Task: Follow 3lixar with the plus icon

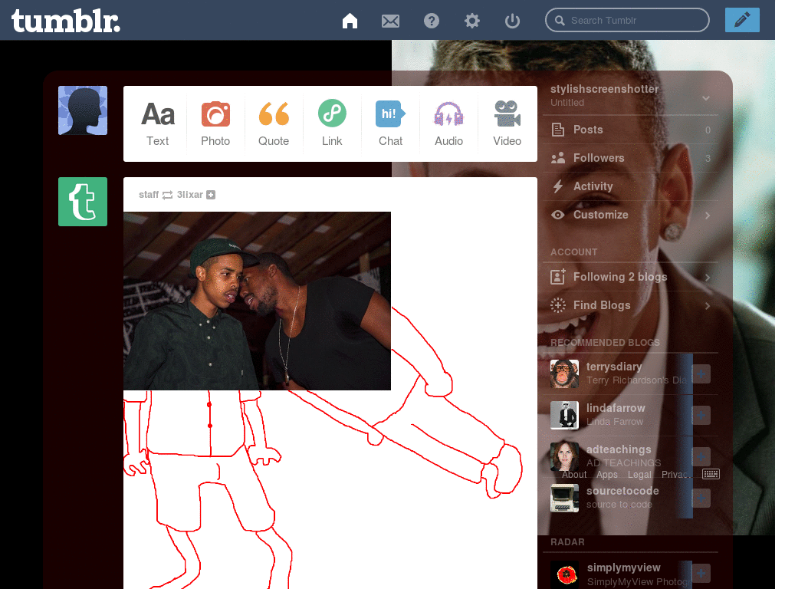Action: 212,195
